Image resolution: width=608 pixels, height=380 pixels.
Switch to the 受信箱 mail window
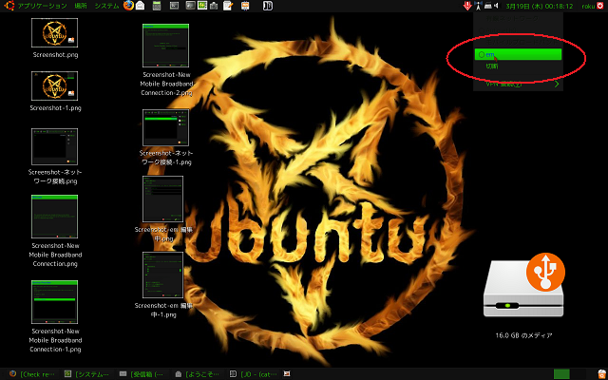pyautogui.click(x=142, y=374)
